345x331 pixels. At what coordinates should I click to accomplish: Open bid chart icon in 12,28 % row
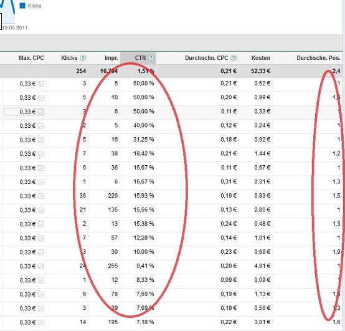point(40,238)
